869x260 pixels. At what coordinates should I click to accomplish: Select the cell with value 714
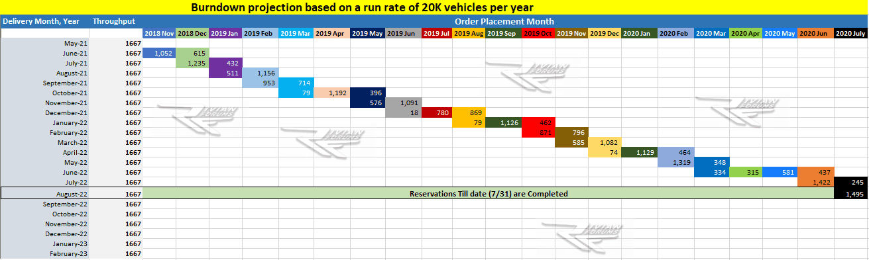pos(296,83)
